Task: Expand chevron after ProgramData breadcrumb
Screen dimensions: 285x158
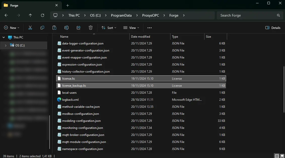Action: tap(137, 15)
